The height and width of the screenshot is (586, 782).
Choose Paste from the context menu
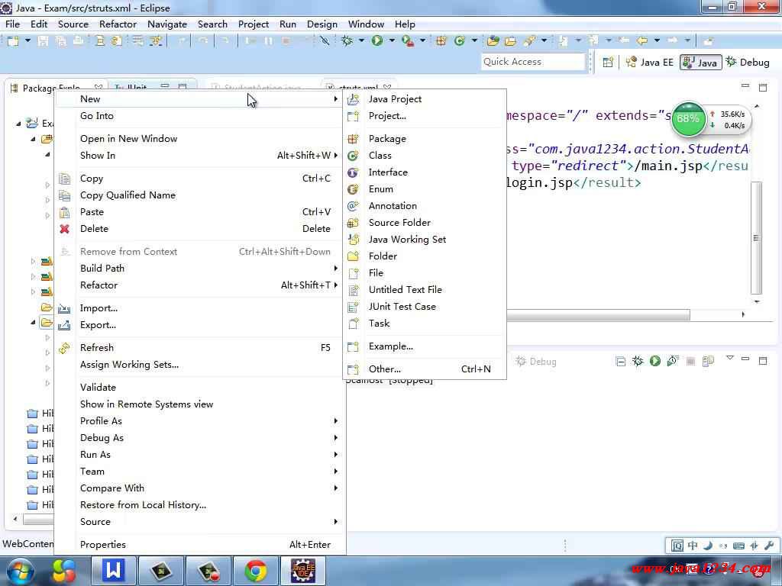point(199,212)
